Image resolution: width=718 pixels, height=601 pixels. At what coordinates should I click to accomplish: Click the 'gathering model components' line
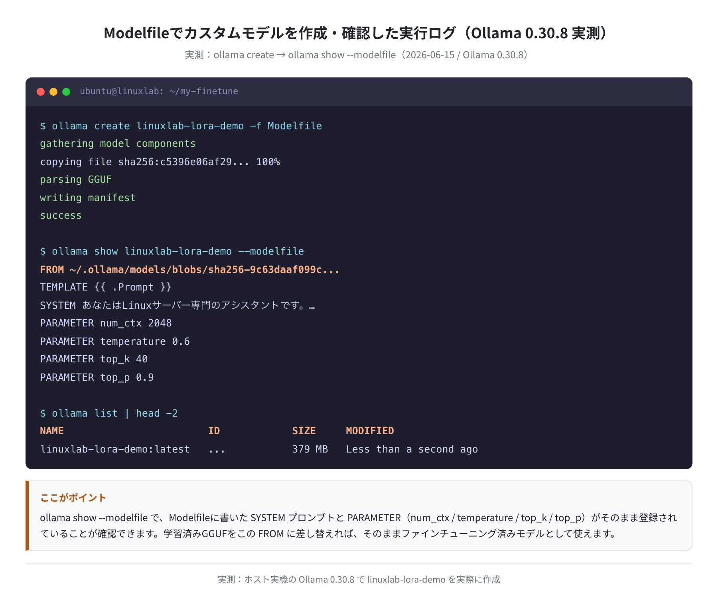(118, 144)
